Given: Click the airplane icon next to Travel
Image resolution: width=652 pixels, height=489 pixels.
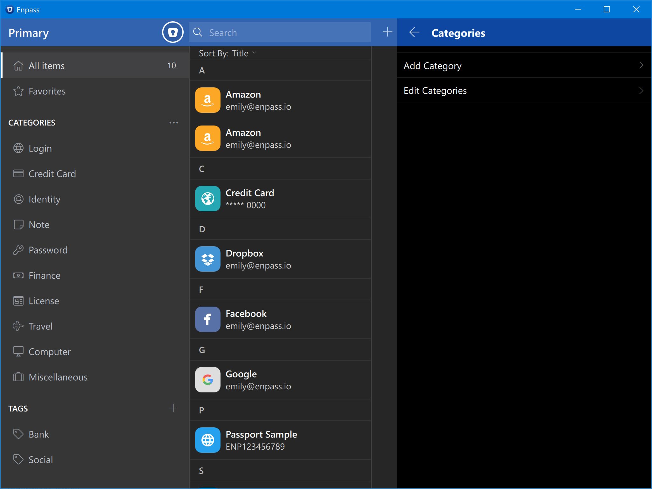Looking at the screenshot, I should click(18, 326).
